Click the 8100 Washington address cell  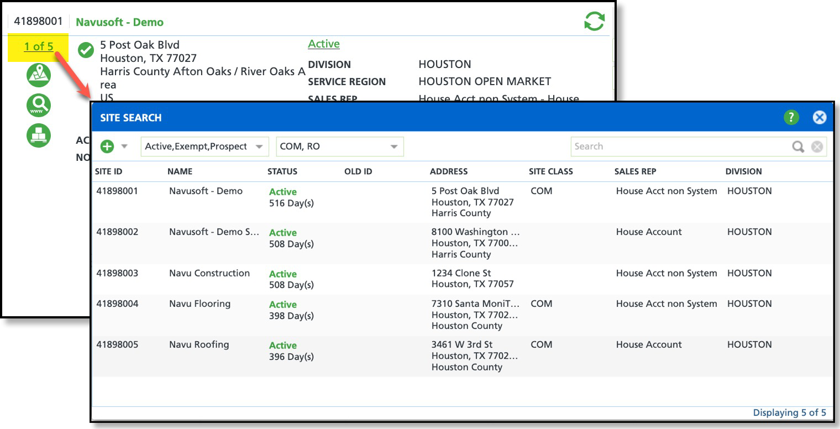(x=476, y=243)
